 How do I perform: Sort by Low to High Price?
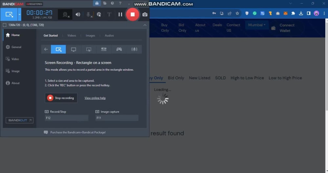coord(285,78)
